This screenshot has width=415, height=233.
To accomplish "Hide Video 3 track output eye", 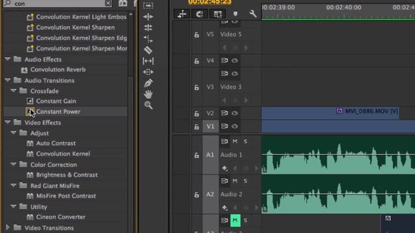I will coord(235,73).
